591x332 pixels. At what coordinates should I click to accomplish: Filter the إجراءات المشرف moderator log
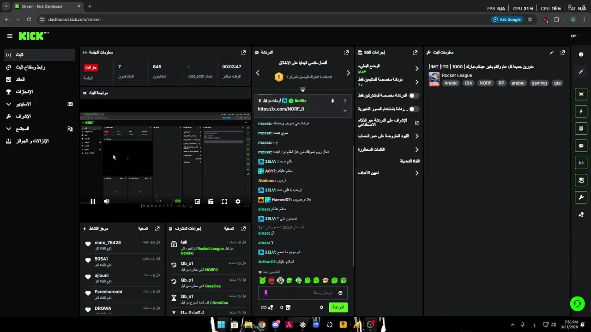coord(229,228)
